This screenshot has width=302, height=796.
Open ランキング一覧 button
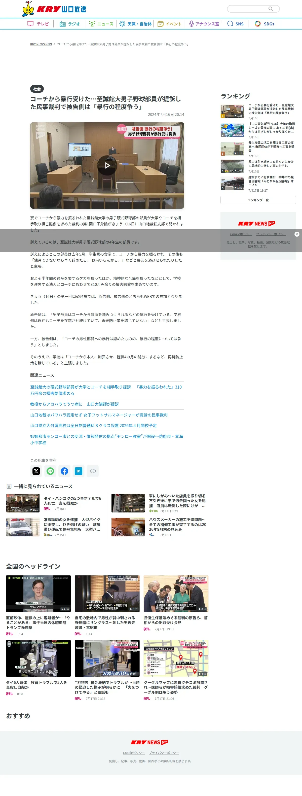[x=258, y=200]
